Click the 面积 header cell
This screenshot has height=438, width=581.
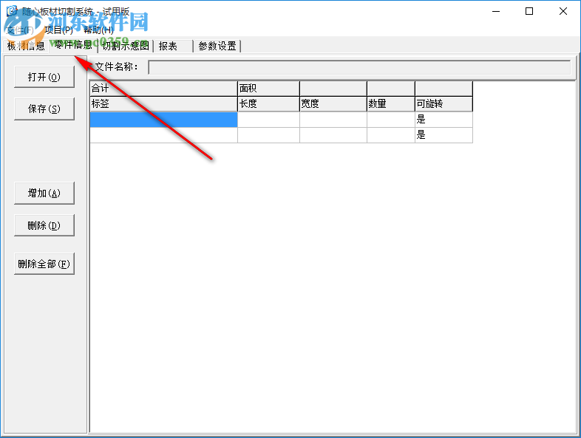coord(268,89)
